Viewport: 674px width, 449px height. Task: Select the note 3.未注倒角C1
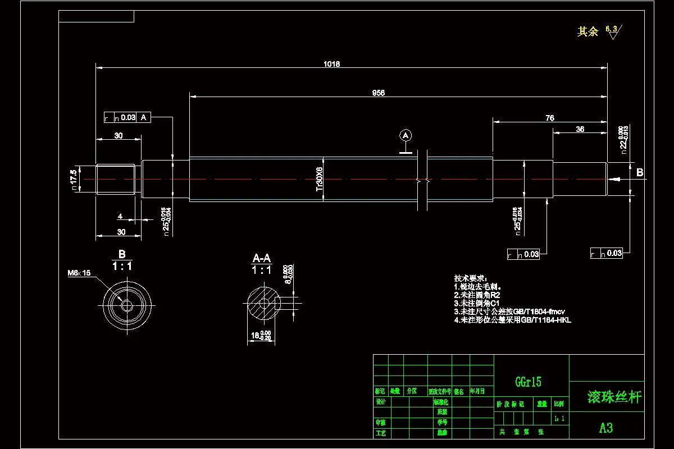pos(477,303)
